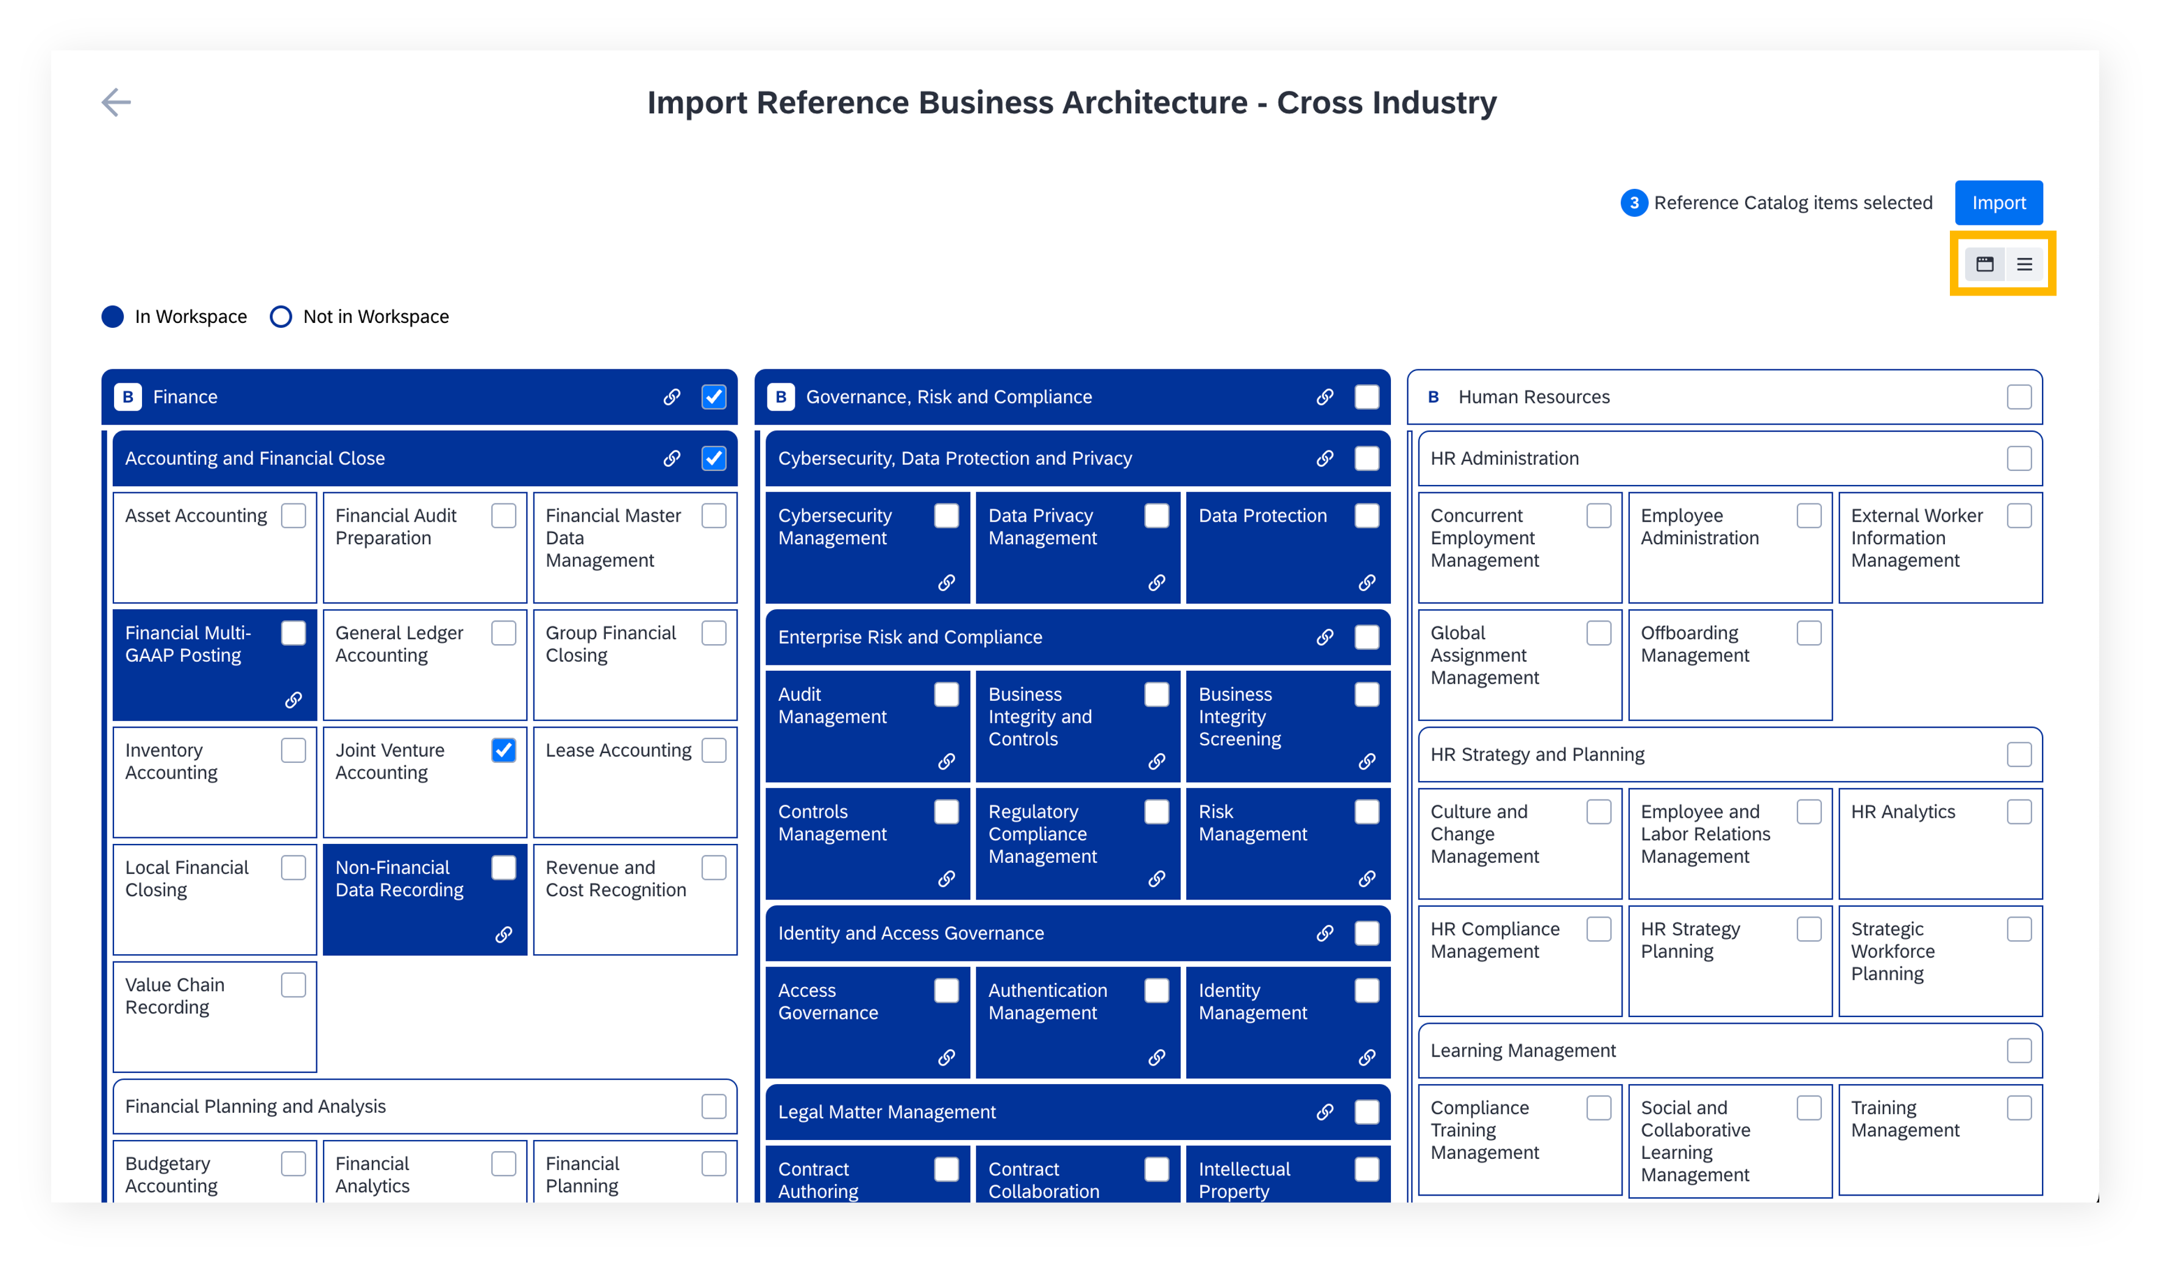Click the page title heading
The height and width of the screenshot is (1265, 2162).
[x=1072, y=102]
